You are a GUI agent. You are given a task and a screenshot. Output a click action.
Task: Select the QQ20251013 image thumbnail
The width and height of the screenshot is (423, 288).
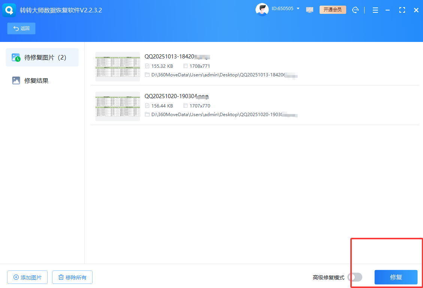(117, 67)
